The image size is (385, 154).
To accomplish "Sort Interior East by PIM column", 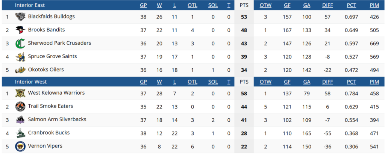I will (x=374, y=6).
